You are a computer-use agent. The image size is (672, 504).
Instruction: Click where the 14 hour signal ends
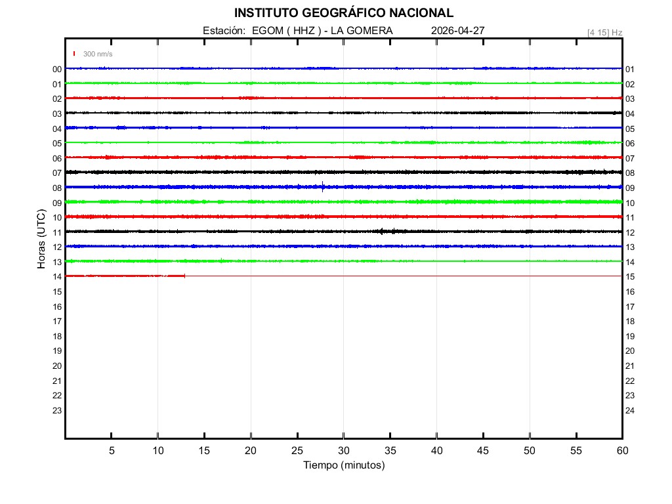coord(185,276)
